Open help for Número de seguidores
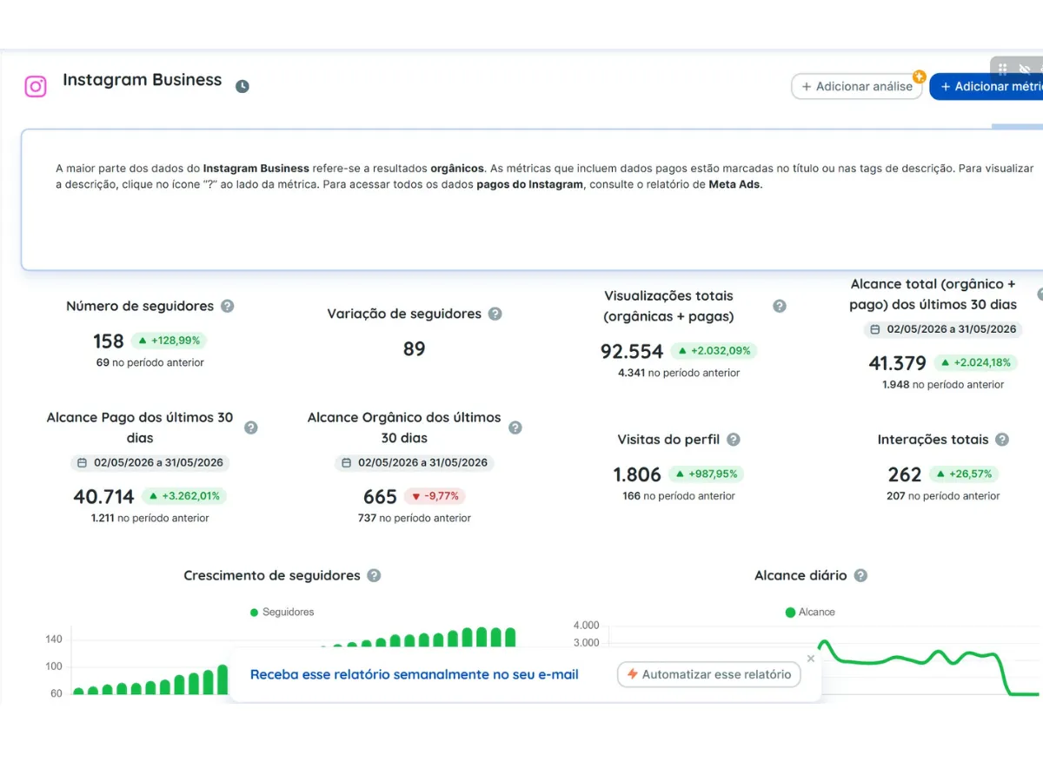 coord(228,306)
